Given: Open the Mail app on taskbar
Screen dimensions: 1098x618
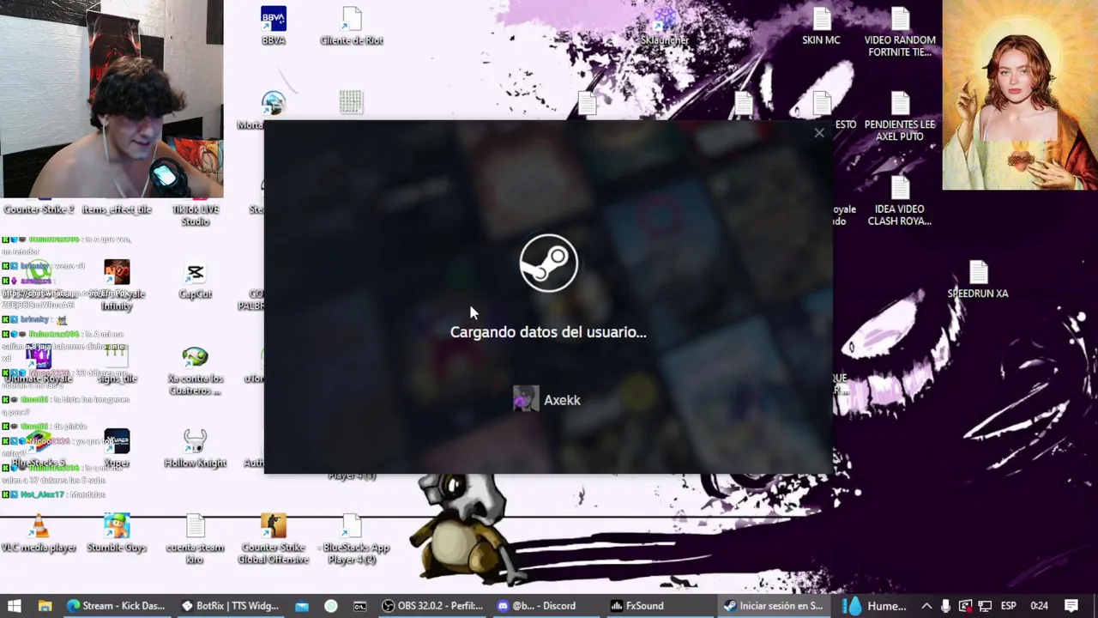Looking at the screenshot, I should tap(302, 606).
